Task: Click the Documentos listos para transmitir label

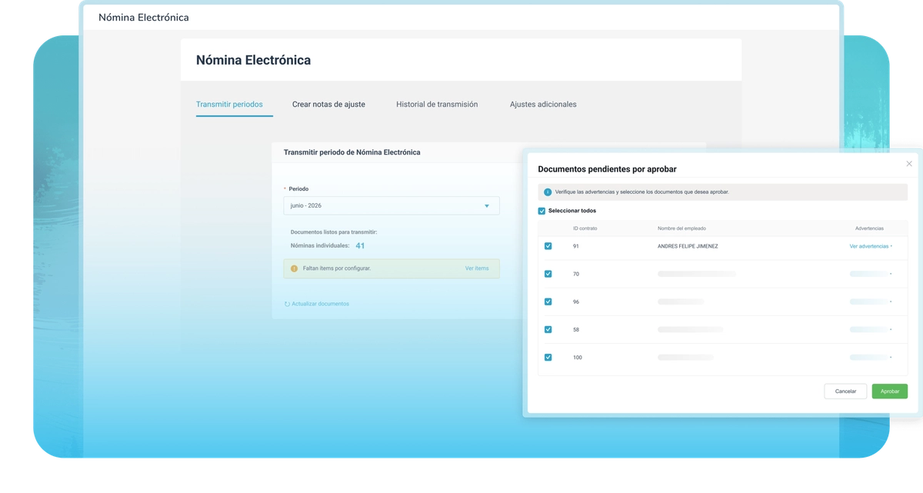Action: point(334,232)
